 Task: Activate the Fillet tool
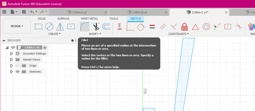pos(85,26)
